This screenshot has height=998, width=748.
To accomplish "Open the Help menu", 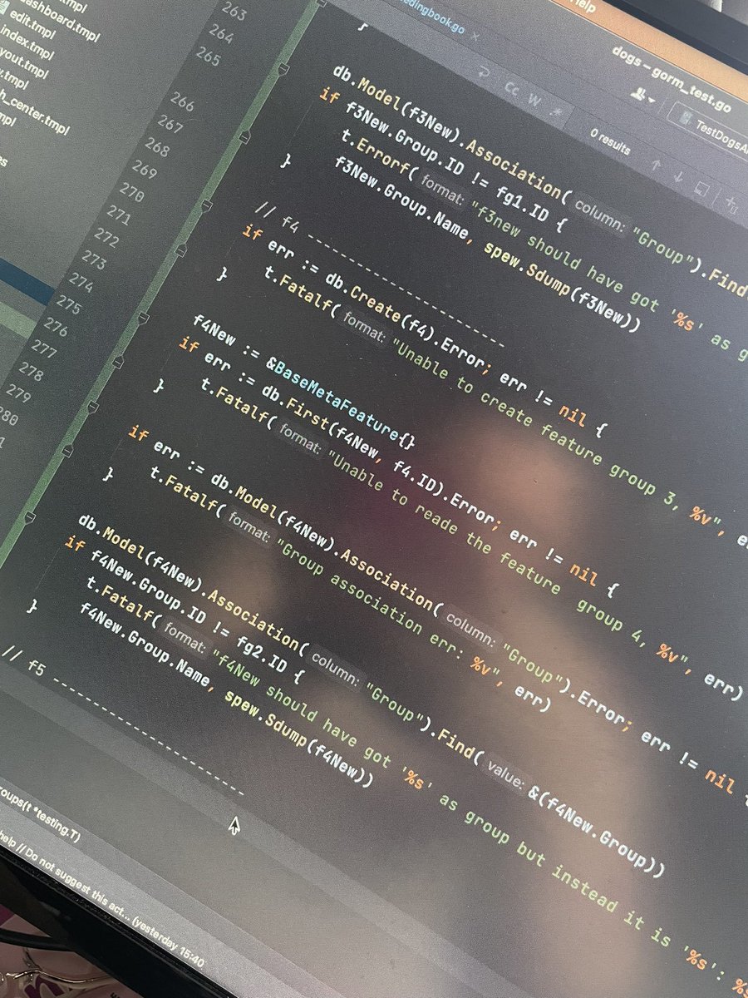I will [x=582, y=7].
